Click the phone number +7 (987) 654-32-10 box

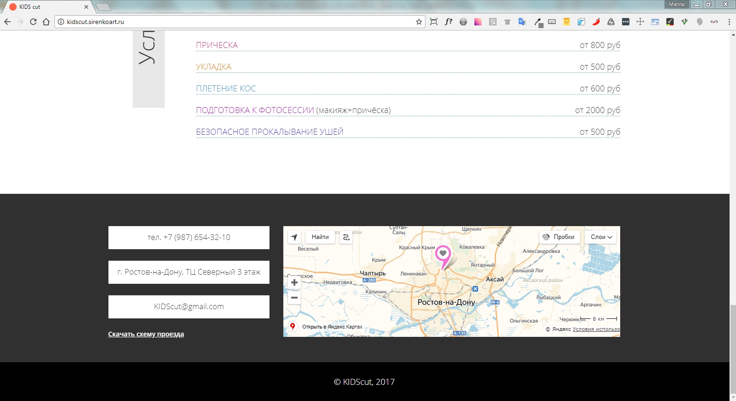[x=189, y=238]
